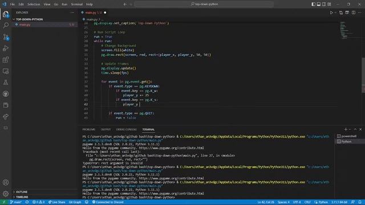Open the Manage gear icon

coord(6,194)
